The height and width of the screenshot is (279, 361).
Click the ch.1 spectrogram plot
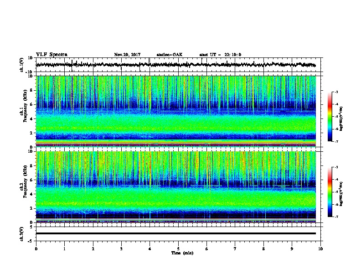(x=176, y=111)
